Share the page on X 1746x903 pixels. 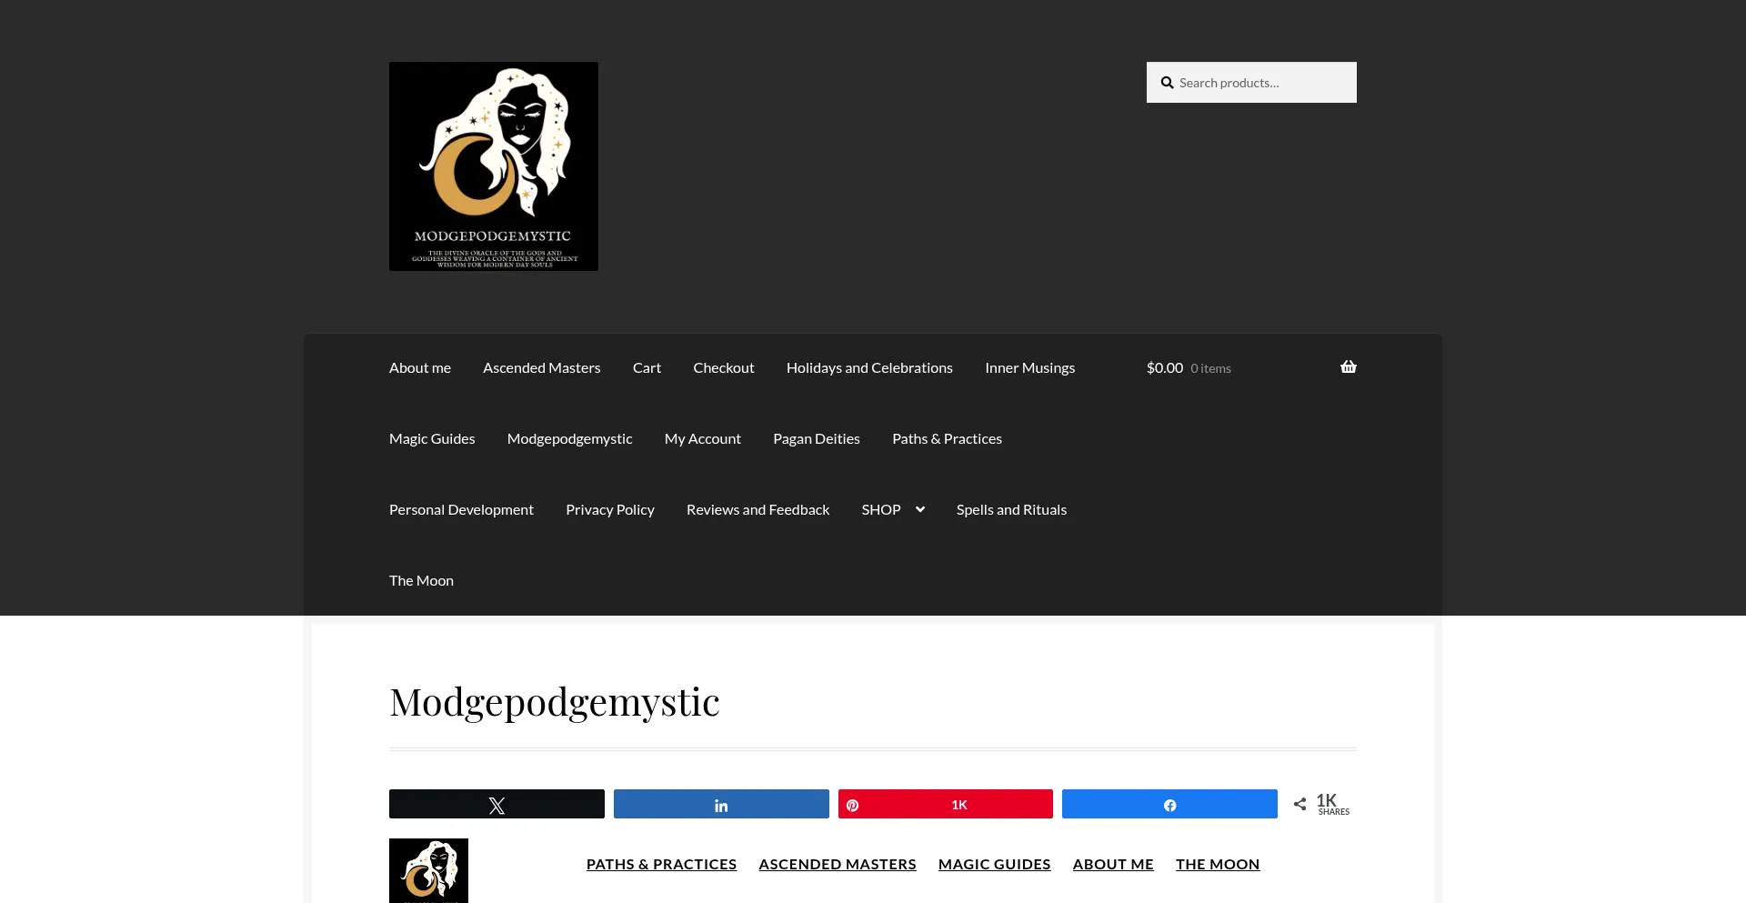click(497, 804)
